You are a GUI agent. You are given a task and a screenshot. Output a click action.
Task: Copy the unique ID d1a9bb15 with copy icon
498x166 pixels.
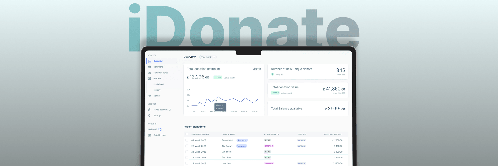point(160,129)
